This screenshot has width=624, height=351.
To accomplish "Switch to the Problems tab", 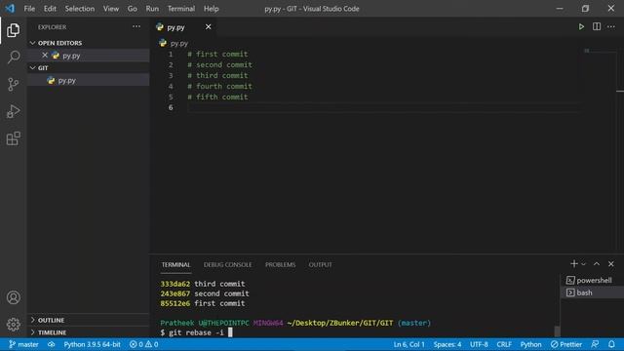I will 280,264.
